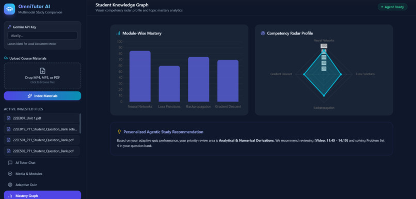Click the Neural Networks point on the radar
Image resolution: width=416 pixels, height=199 pixels.
coord(324,51)
